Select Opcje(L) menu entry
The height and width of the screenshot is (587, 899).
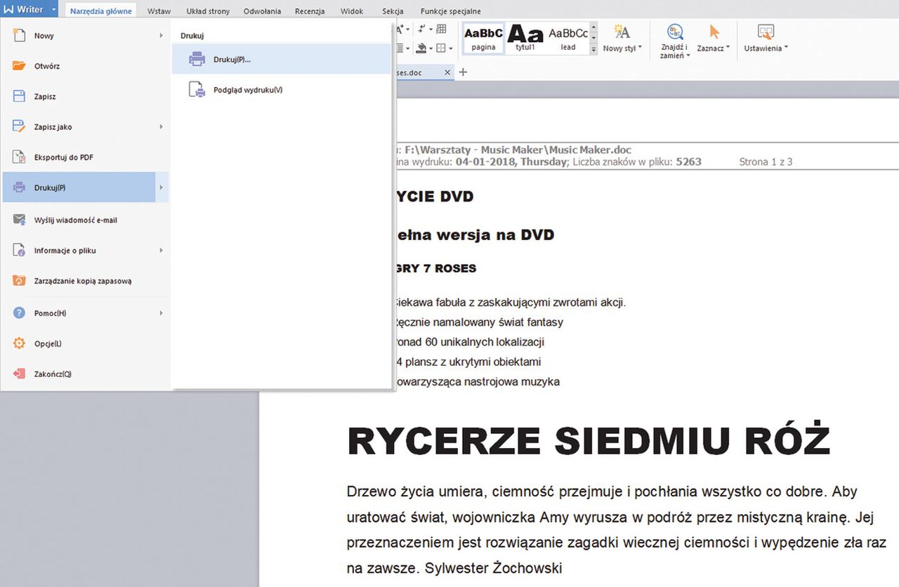(85, 343)
